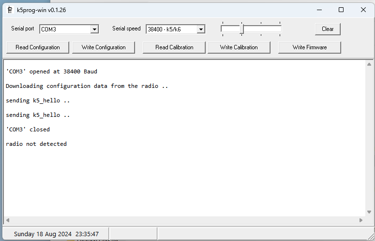Close the k5prog-win window
375x241 pixels.
[x=363, y=10]
